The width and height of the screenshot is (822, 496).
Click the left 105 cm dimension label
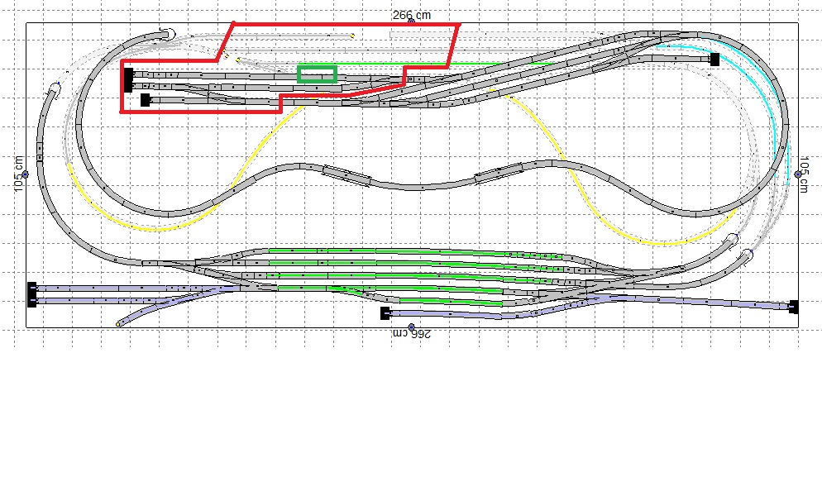(18, 174)
